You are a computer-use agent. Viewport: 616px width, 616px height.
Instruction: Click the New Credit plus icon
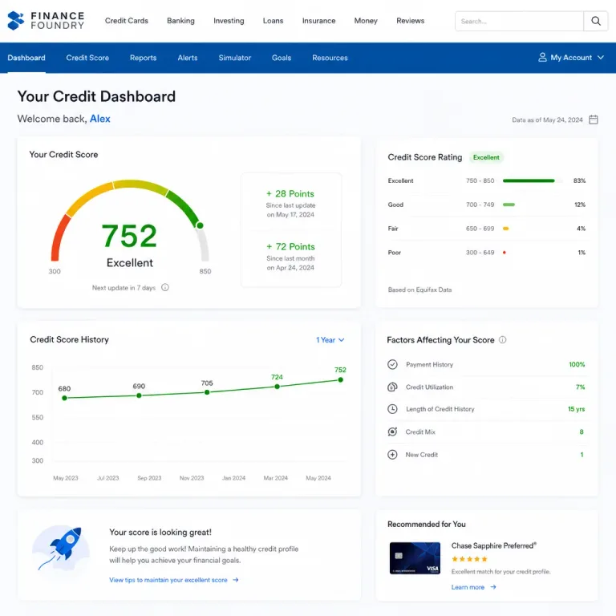392,455
